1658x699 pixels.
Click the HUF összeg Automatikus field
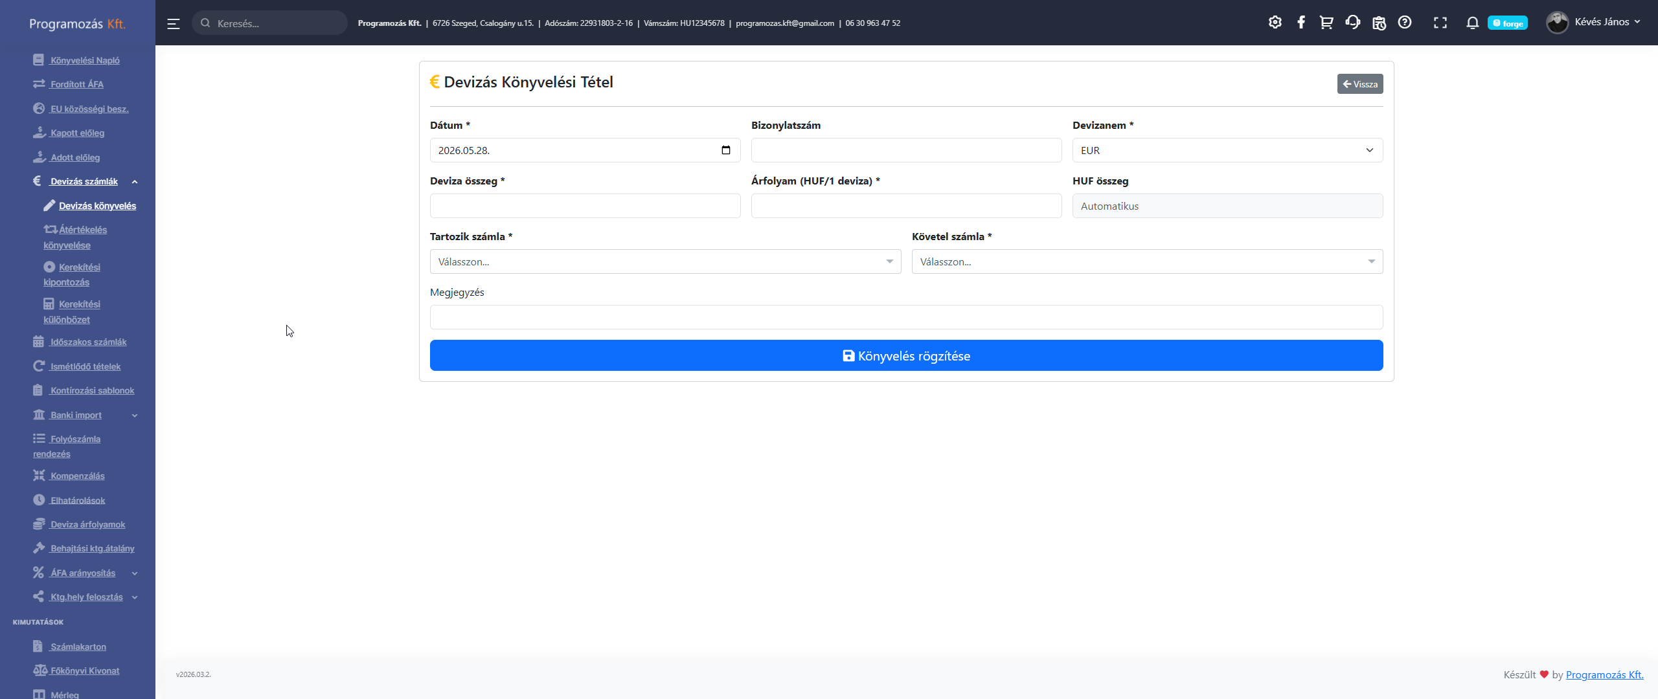[x=1227, y=206]
